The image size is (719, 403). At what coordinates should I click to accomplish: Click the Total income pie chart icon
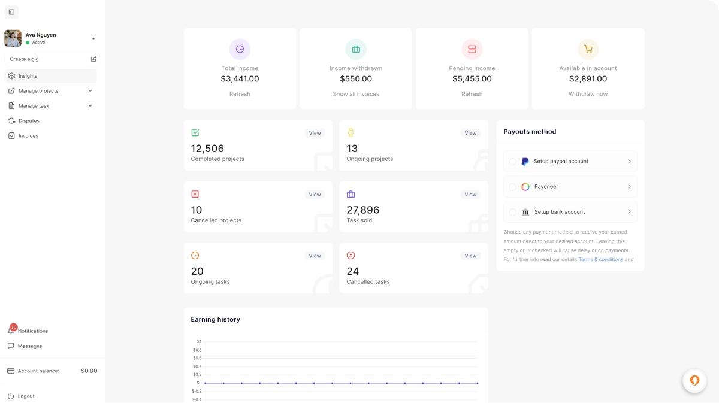coord(240,49)
